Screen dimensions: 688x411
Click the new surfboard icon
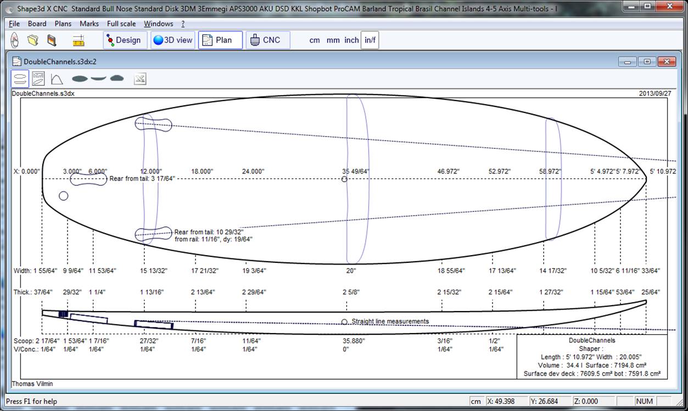point(15,40)
